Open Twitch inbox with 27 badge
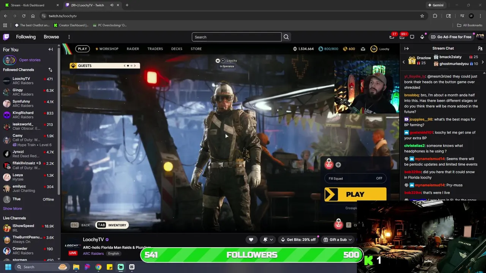Image resolution: width=486 pixels, height=273 pixels. tap(392, 37)
